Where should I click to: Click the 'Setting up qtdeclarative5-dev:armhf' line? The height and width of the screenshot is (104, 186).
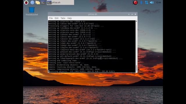pos(75,54)
